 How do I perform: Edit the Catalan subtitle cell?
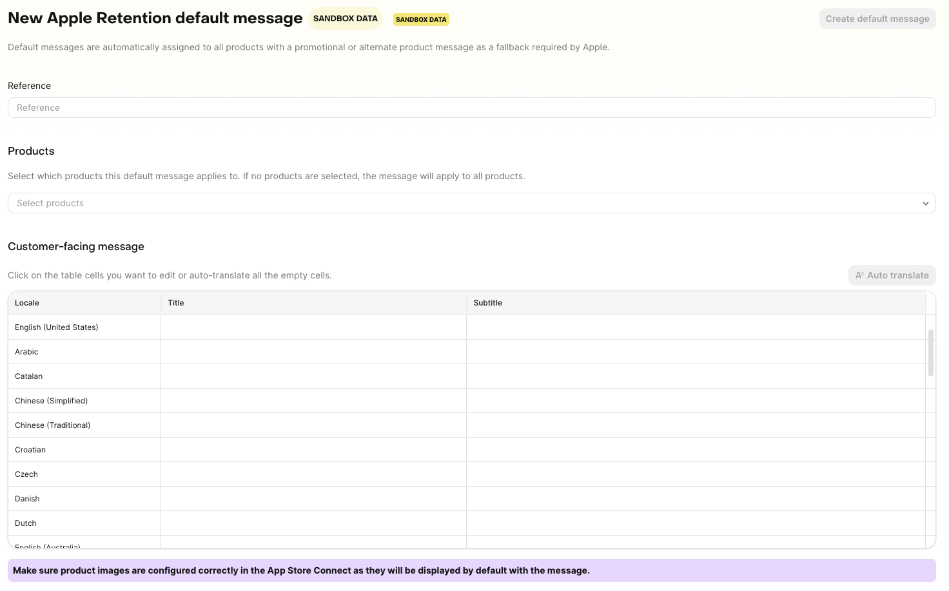[696, 376]
